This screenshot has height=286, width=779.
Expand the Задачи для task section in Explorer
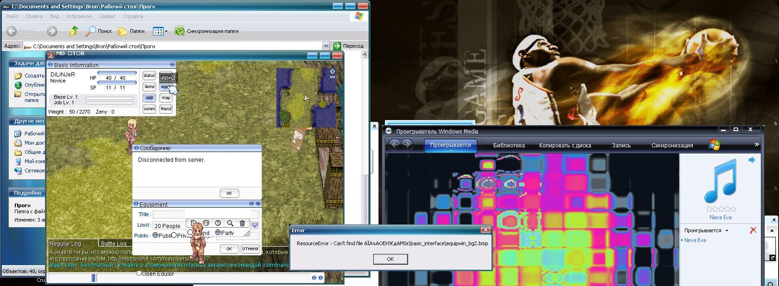(27, 63)
